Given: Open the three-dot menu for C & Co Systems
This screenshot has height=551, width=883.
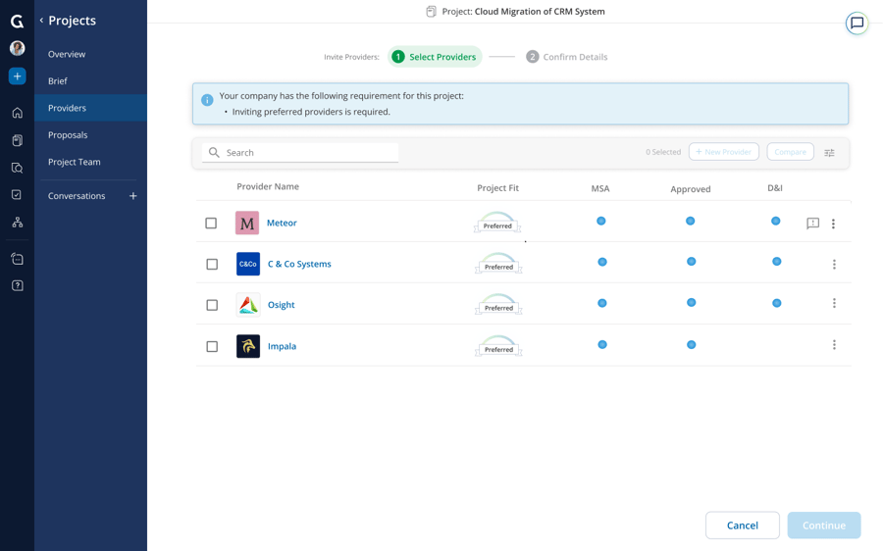Looking at the screenshot, I should pyautogui.click(x=834, y=264).
